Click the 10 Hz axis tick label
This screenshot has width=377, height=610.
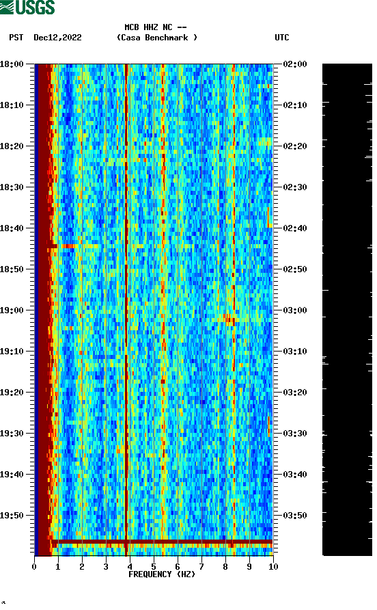[x=273, y=567]
